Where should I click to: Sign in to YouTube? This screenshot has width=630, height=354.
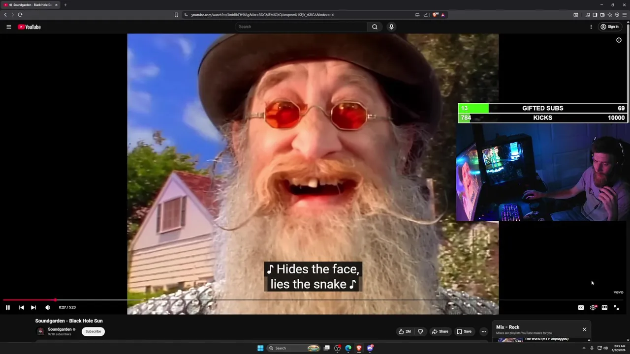609,27
